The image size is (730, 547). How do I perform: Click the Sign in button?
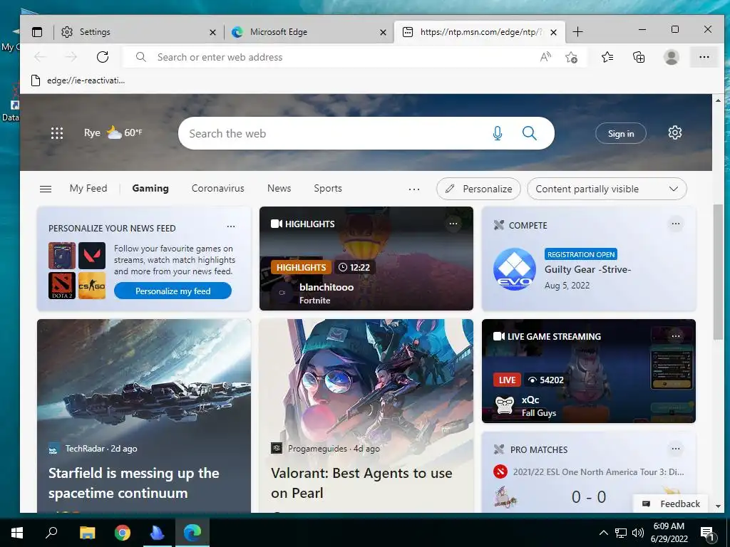(x=621, y=133)
